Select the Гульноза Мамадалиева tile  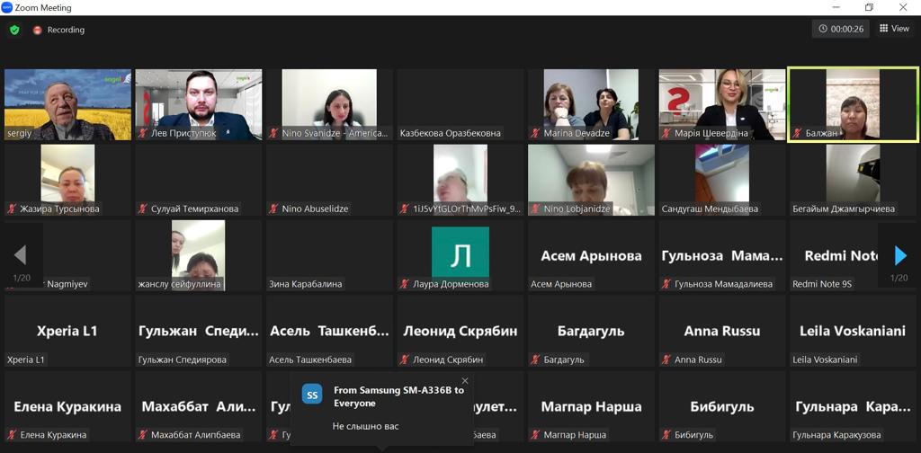(722, 255)
